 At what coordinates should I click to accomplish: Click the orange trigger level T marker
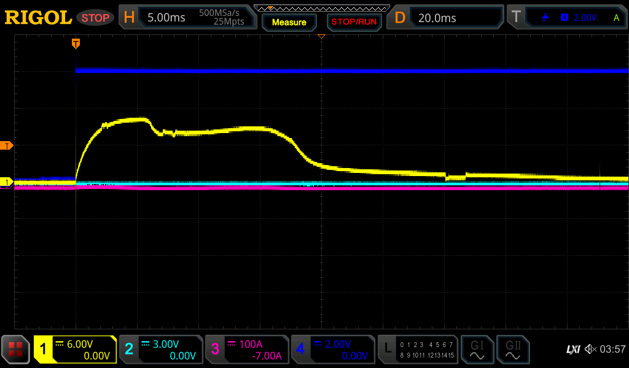click(7, 145)
